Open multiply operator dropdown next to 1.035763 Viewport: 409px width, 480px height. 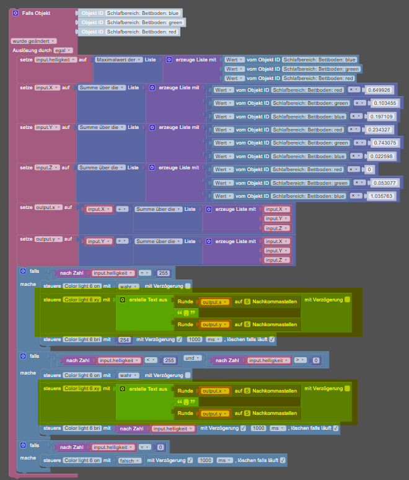click(x=356, y=196)
